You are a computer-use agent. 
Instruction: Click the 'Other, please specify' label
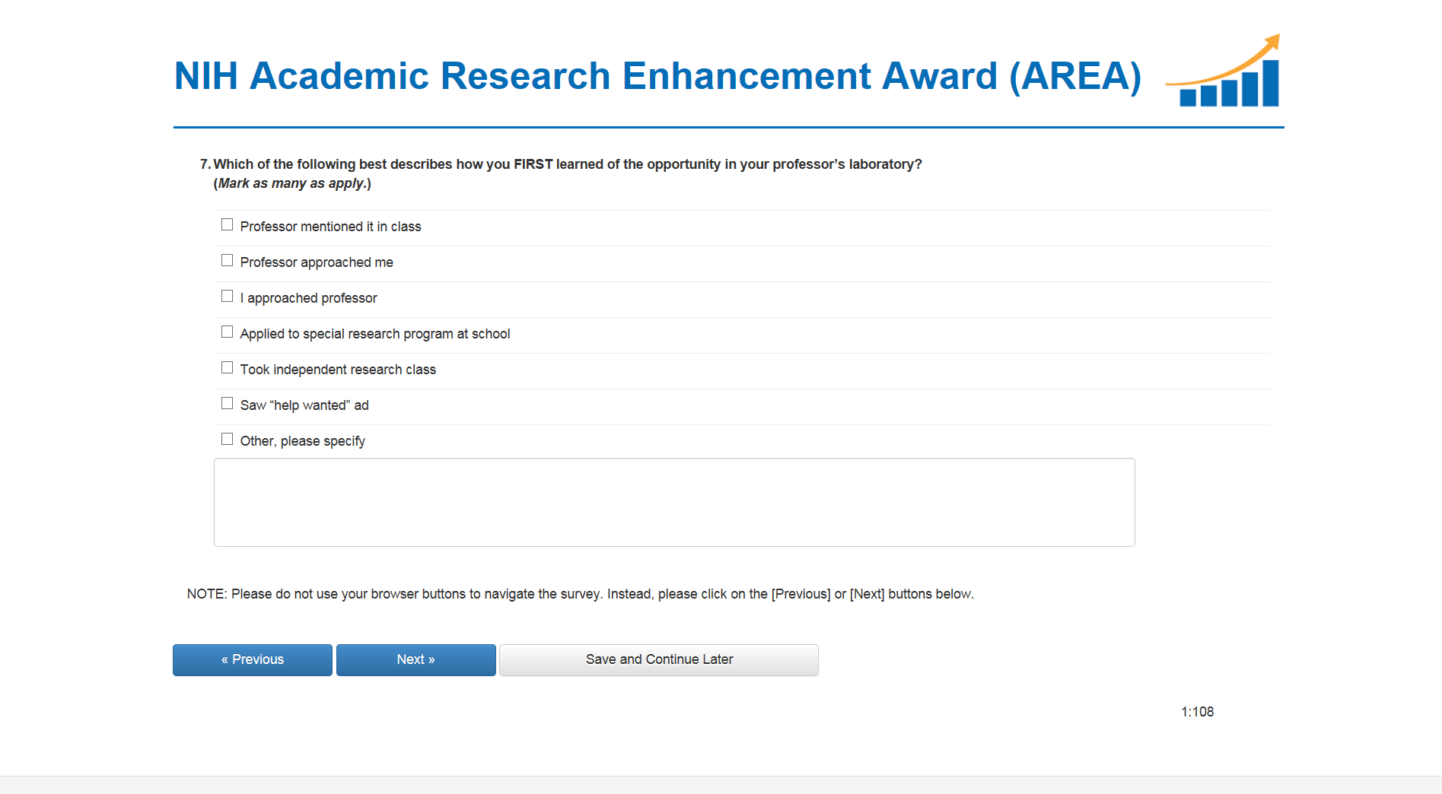302,441
